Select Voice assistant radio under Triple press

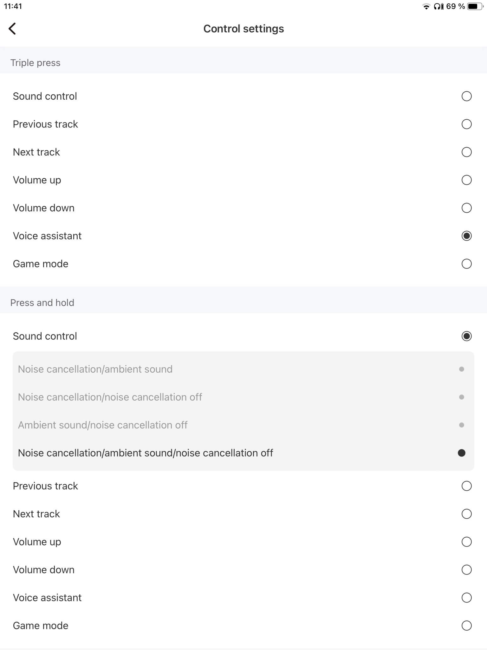[466, 236]
